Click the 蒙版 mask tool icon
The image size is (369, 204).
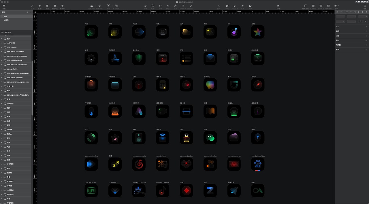tap(168, 5)
